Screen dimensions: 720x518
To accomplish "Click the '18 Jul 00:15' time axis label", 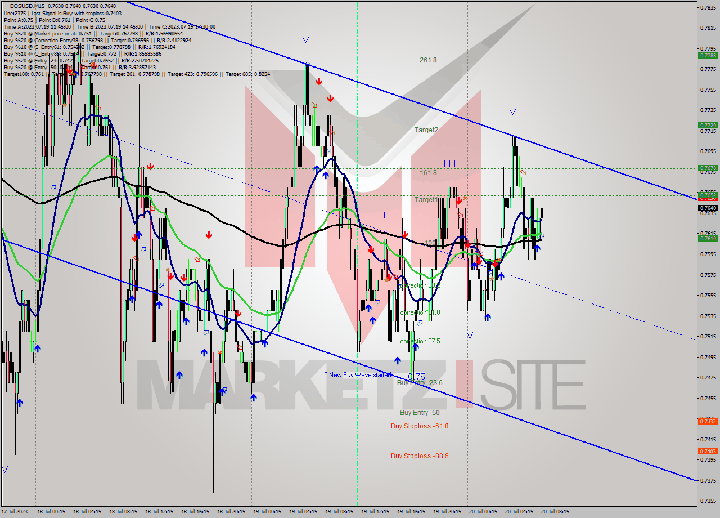I will (52, 512).
